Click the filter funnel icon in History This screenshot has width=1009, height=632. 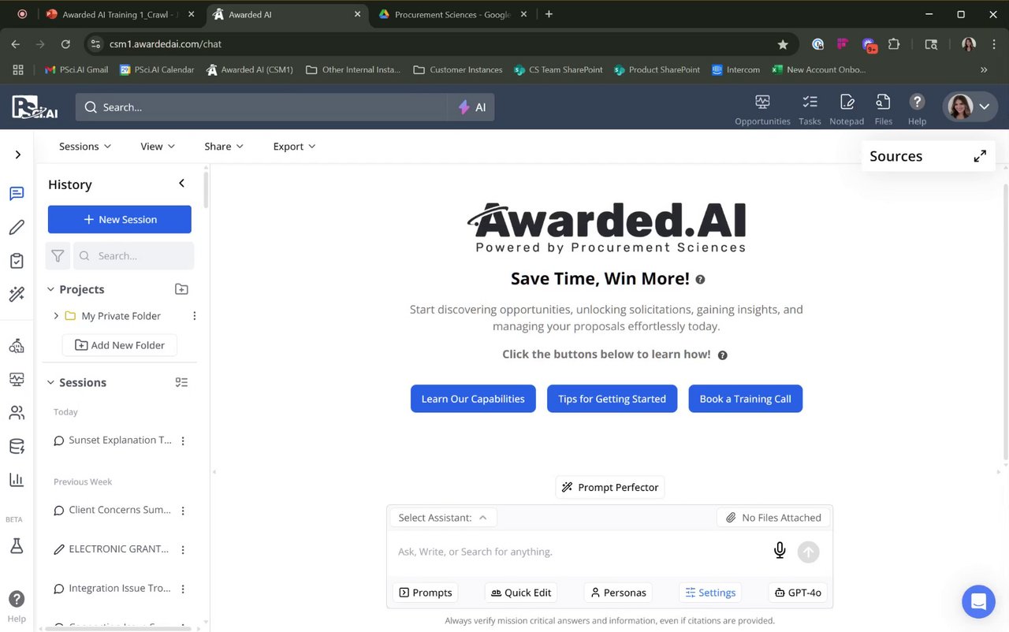58,256
